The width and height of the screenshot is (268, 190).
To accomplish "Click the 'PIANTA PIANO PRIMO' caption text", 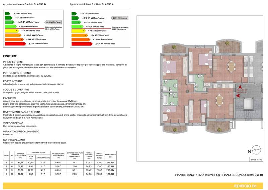I will [x=190, y=175].
